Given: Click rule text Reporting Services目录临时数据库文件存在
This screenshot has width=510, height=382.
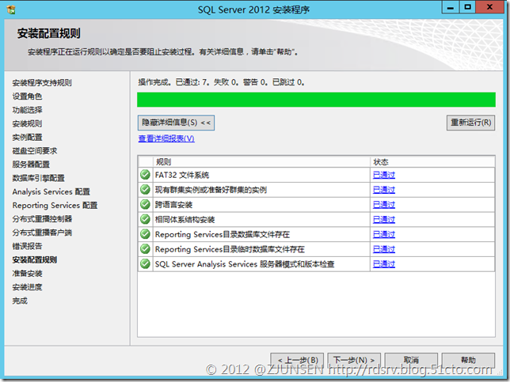Looking at the screenshot, I should [x=230, y=249].
